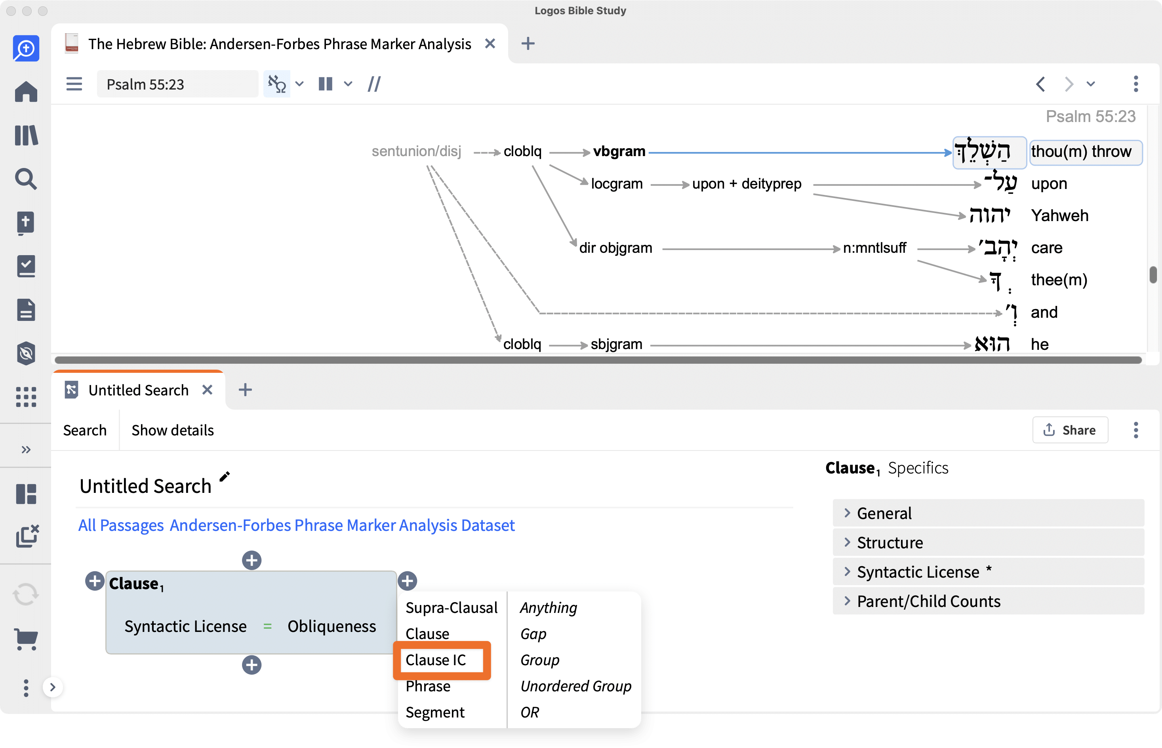Open navigation history dropdown chevron
The height and width of the screenshot is (748, 1162).
[1091, 84]
